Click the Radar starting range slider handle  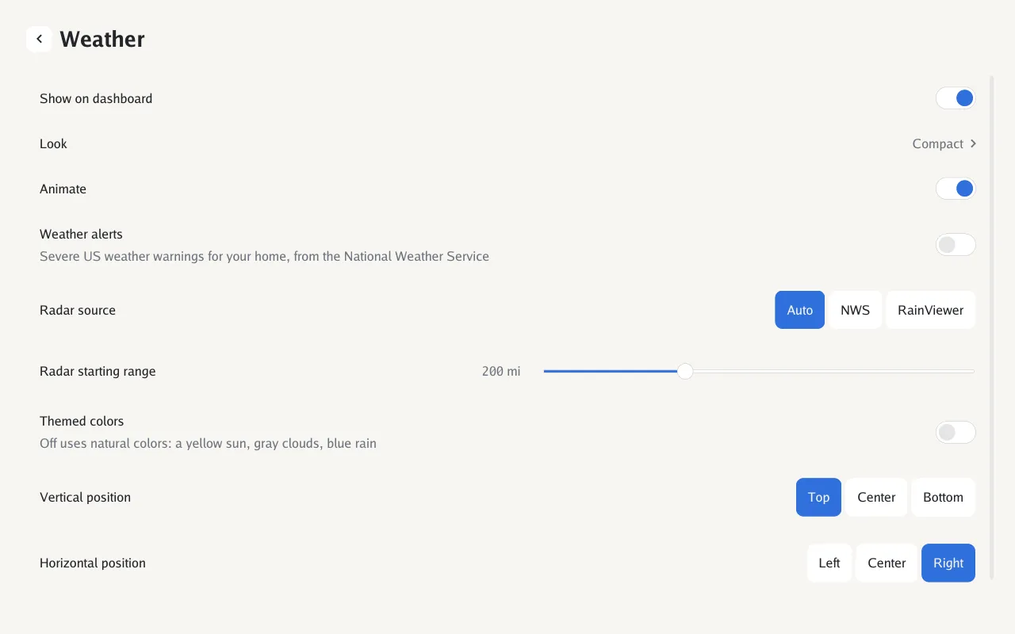coord(685,371)
